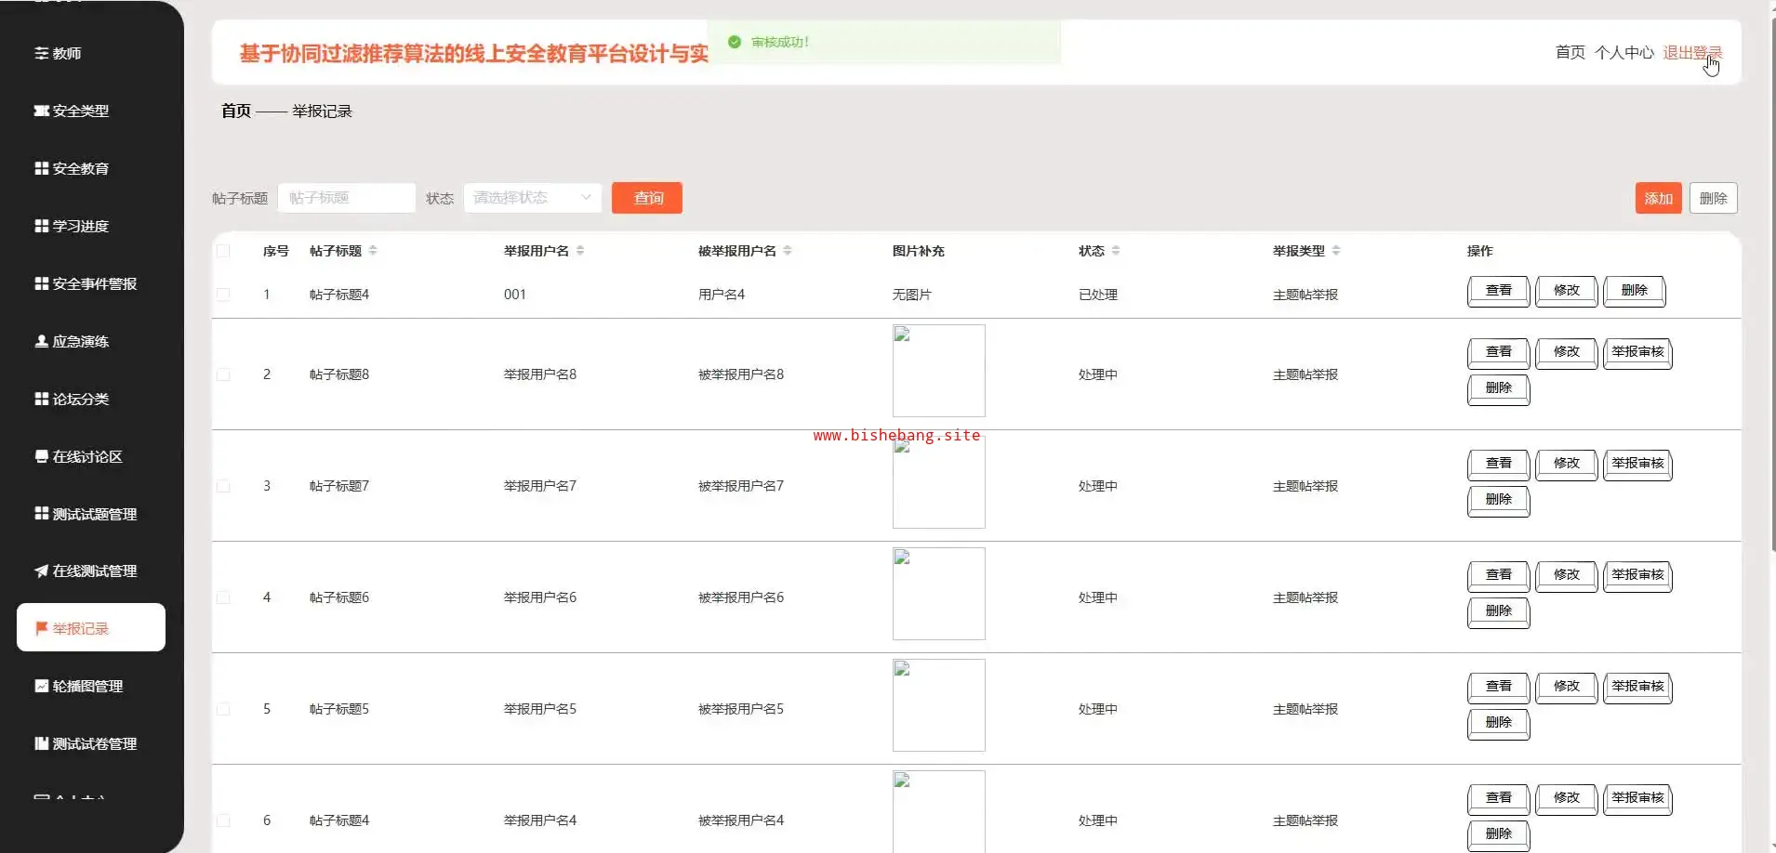Sort by 帖子标题 column arrows
Viewport: 1776px width, 853px height.
(373, 251)
